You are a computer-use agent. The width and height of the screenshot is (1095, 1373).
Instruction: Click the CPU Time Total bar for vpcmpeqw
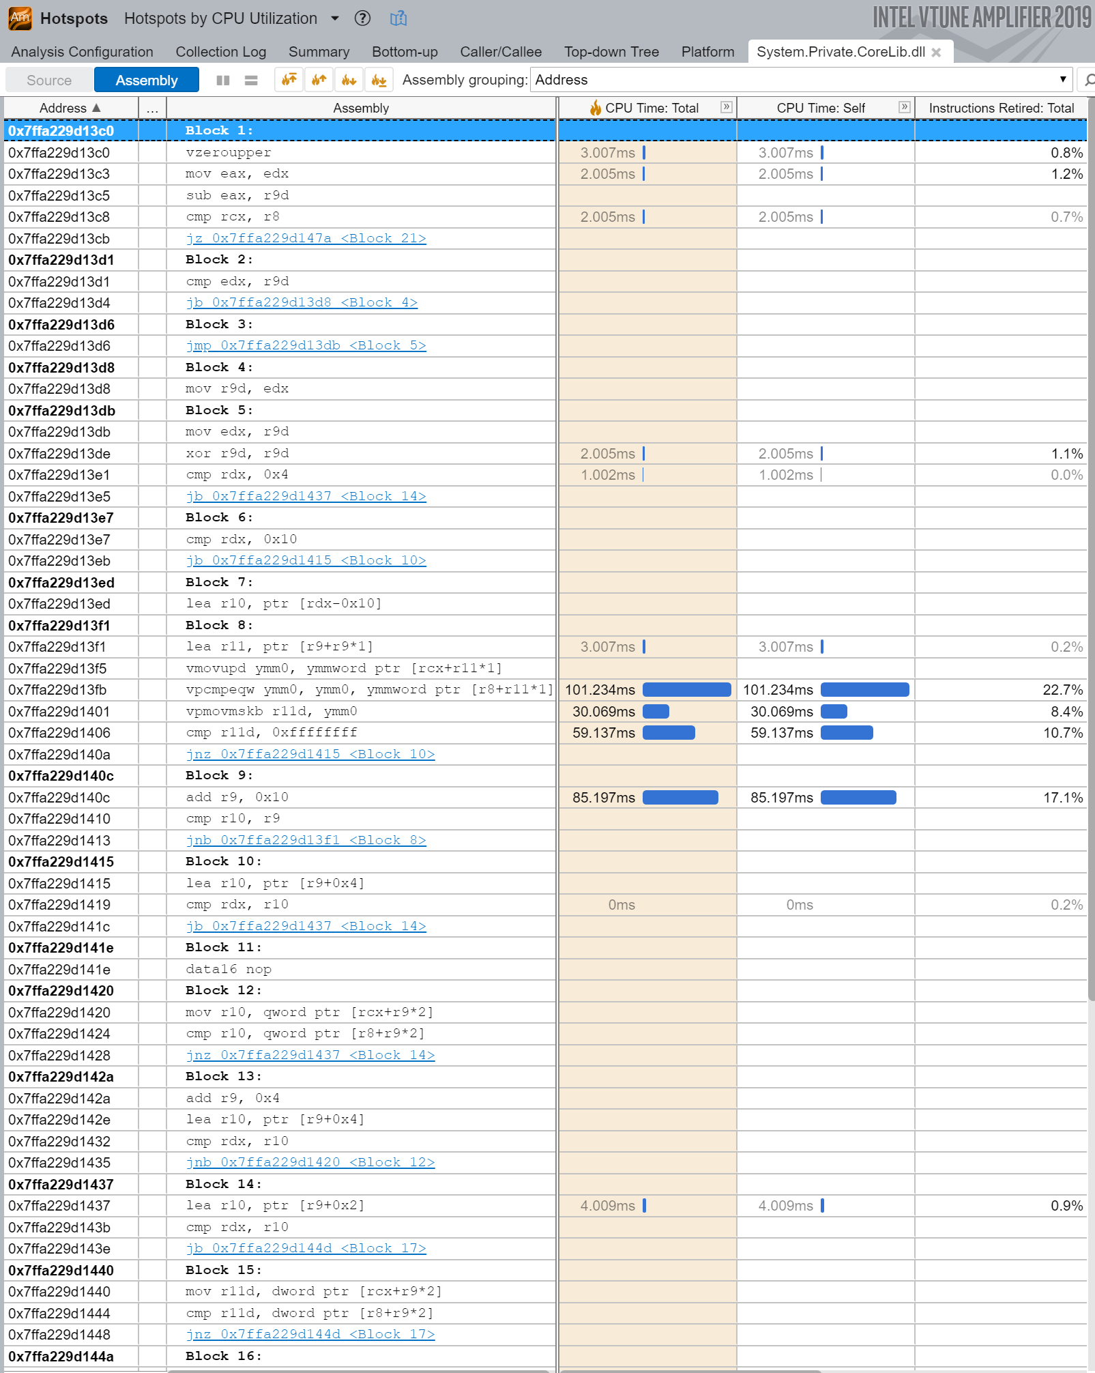click(x=686, y=690)
